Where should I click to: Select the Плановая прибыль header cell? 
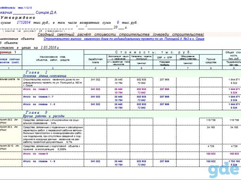point(165,63)
